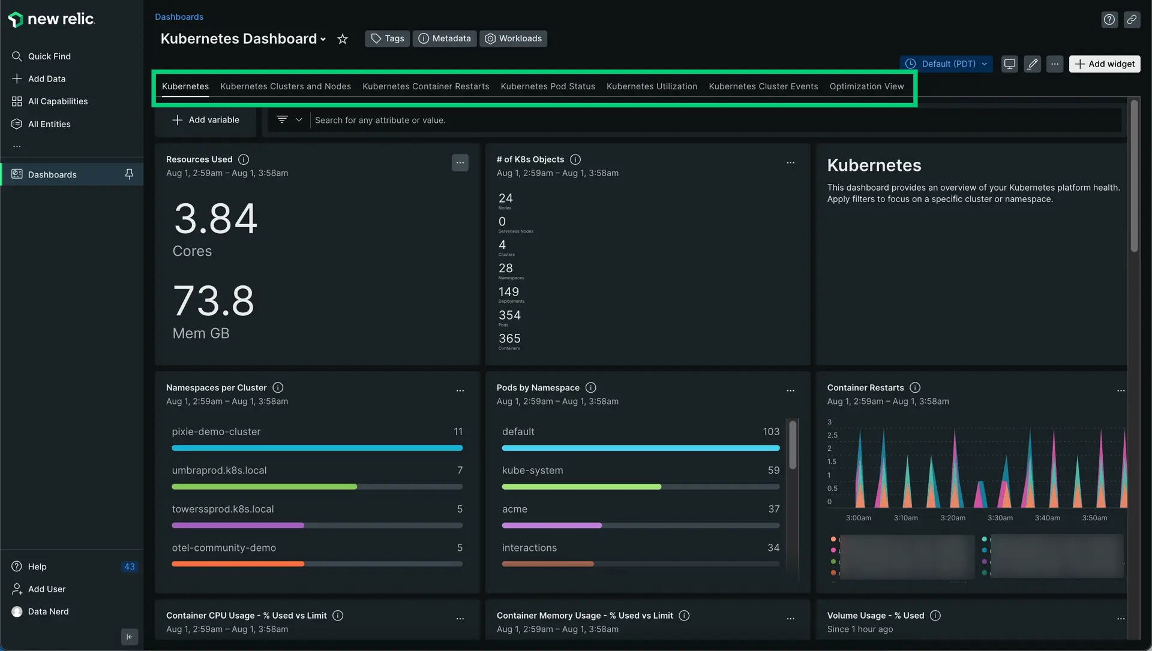Open the Optimization View tab
The image size is (1152, 651).
coord(866,86)
